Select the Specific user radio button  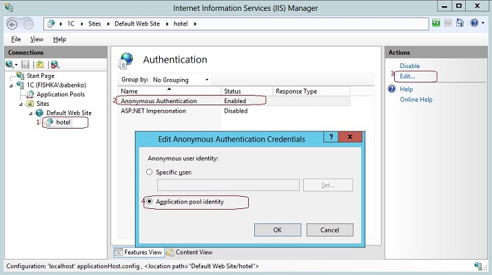[150, 172]
